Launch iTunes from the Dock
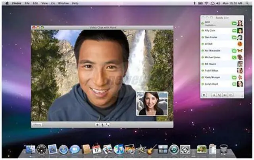This screenshot has height=160, width=254. tap(119, 149)
